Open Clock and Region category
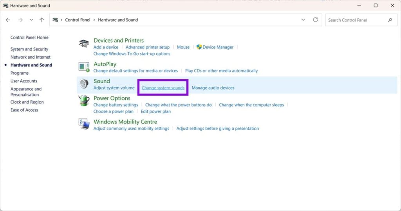 [27, 102]
